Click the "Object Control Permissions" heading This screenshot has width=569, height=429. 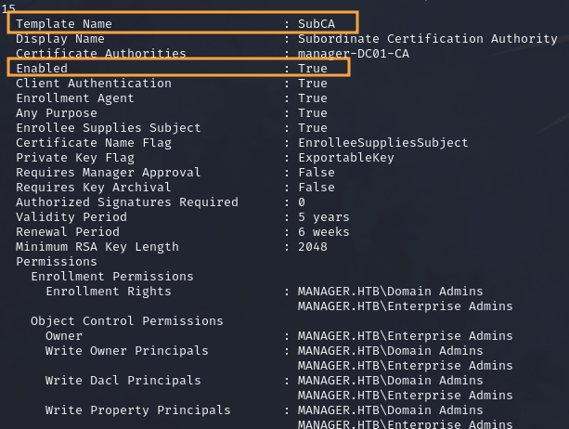pyautogui.click(x=127, y=321)
